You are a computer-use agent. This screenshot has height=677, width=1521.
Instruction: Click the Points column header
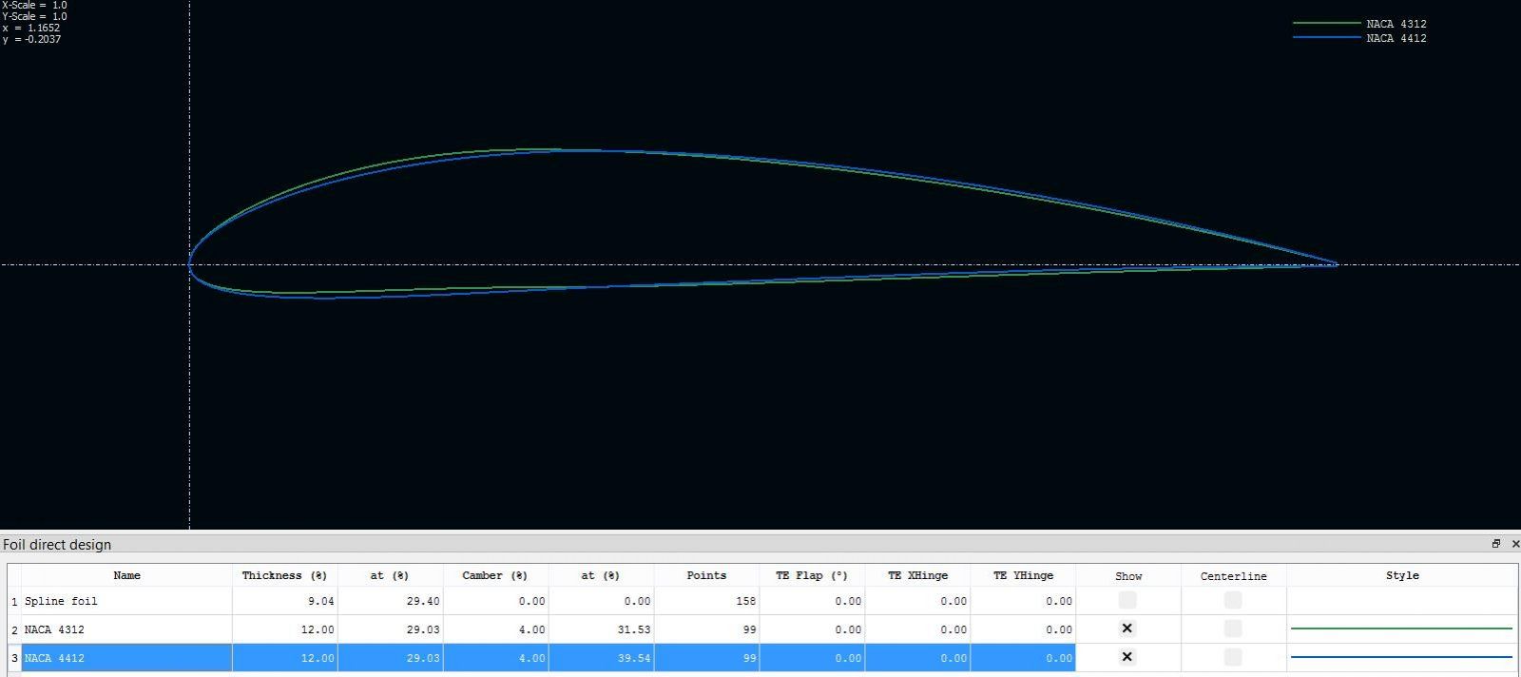(706, 575)
